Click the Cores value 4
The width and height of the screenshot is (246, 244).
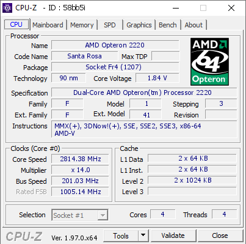pyautogui.click(x=163, y=214)
